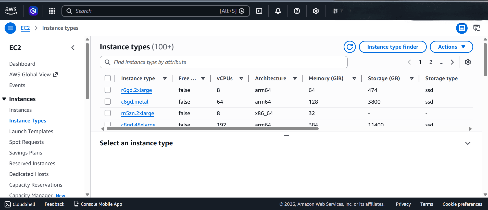This screenshot has width=488, height=210.
Task: Click the Find instance type by attribute field
Action: coord(224,62)
